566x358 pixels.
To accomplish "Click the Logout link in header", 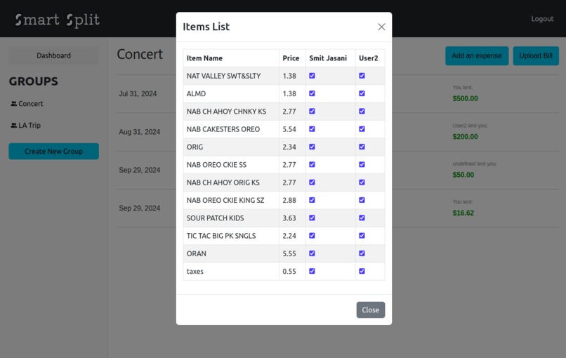I will click(x=542, y=19).
